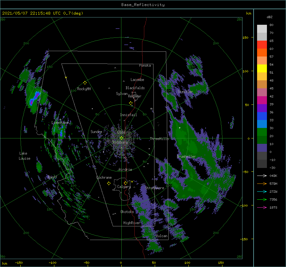Click the Didsbury label
286x267 pixels.
(x=120, y=142)
